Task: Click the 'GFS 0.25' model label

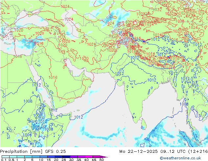Action: coord(55,151)
